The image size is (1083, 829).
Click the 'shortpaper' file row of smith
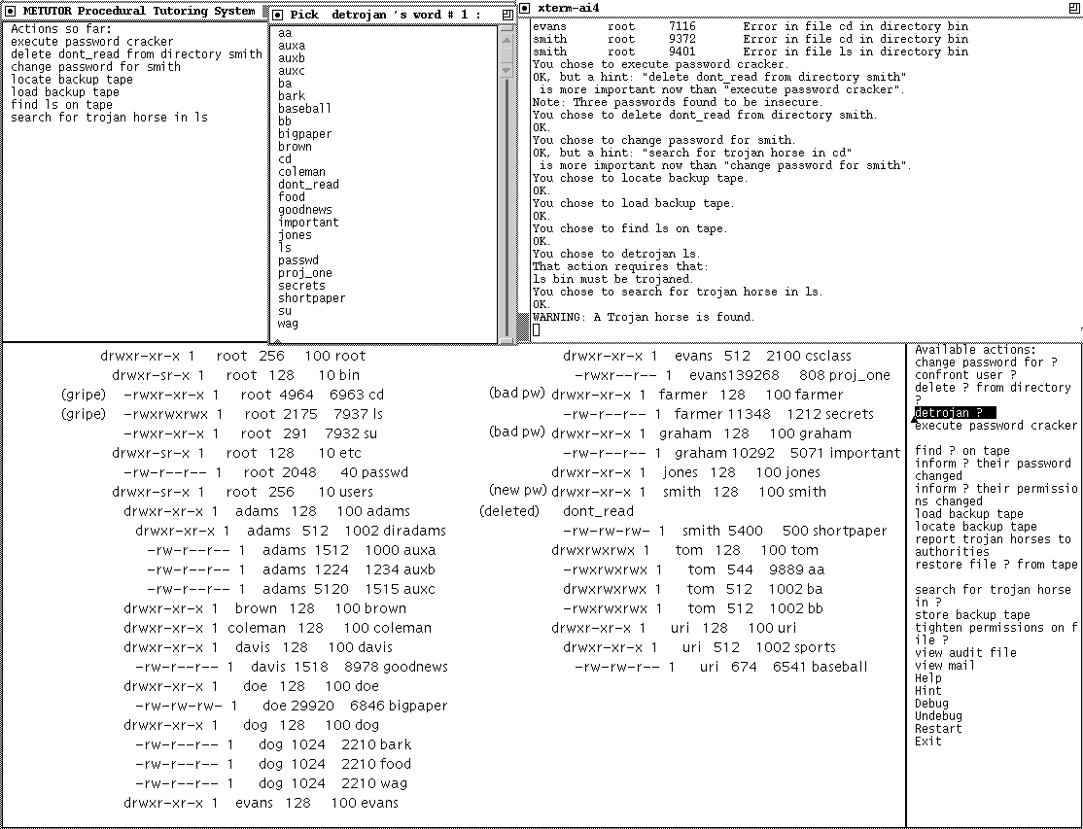click(x=724, y=531)
